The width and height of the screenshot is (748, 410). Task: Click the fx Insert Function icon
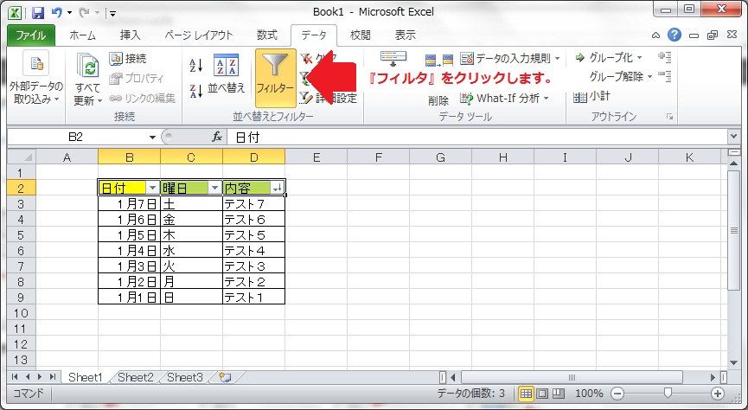(217, 138)
